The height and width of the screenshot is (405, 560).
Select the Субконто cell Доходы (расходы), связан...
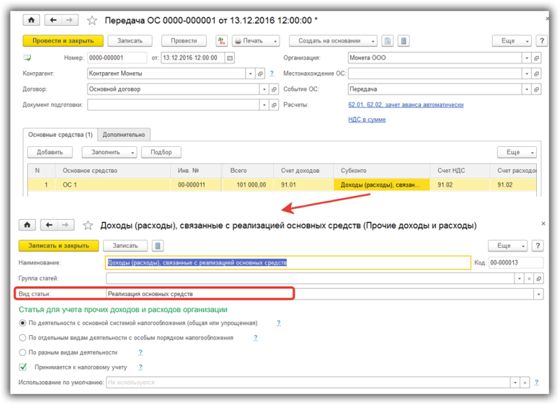tap(381, 185)
